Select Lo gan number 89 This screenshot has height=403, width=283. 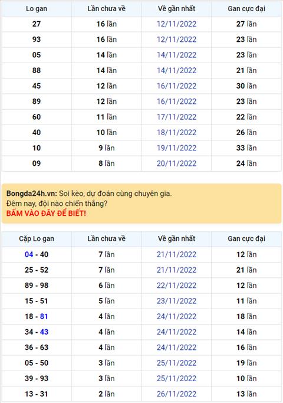[37, 101]
